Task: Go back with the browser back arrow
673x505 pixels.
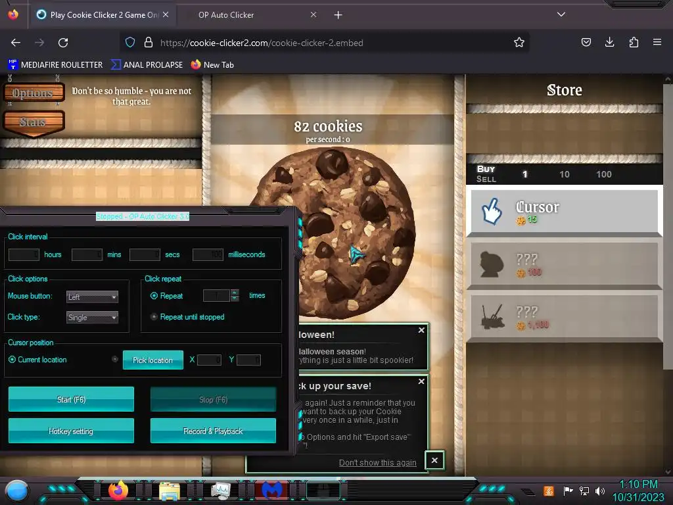Action: point(16,43)
